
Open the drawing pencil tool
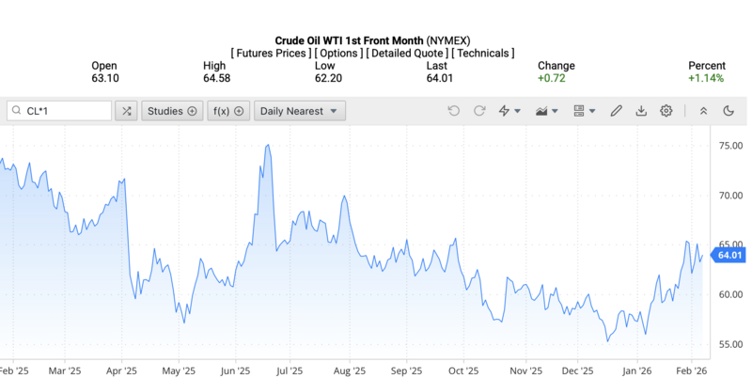[616, 111]
